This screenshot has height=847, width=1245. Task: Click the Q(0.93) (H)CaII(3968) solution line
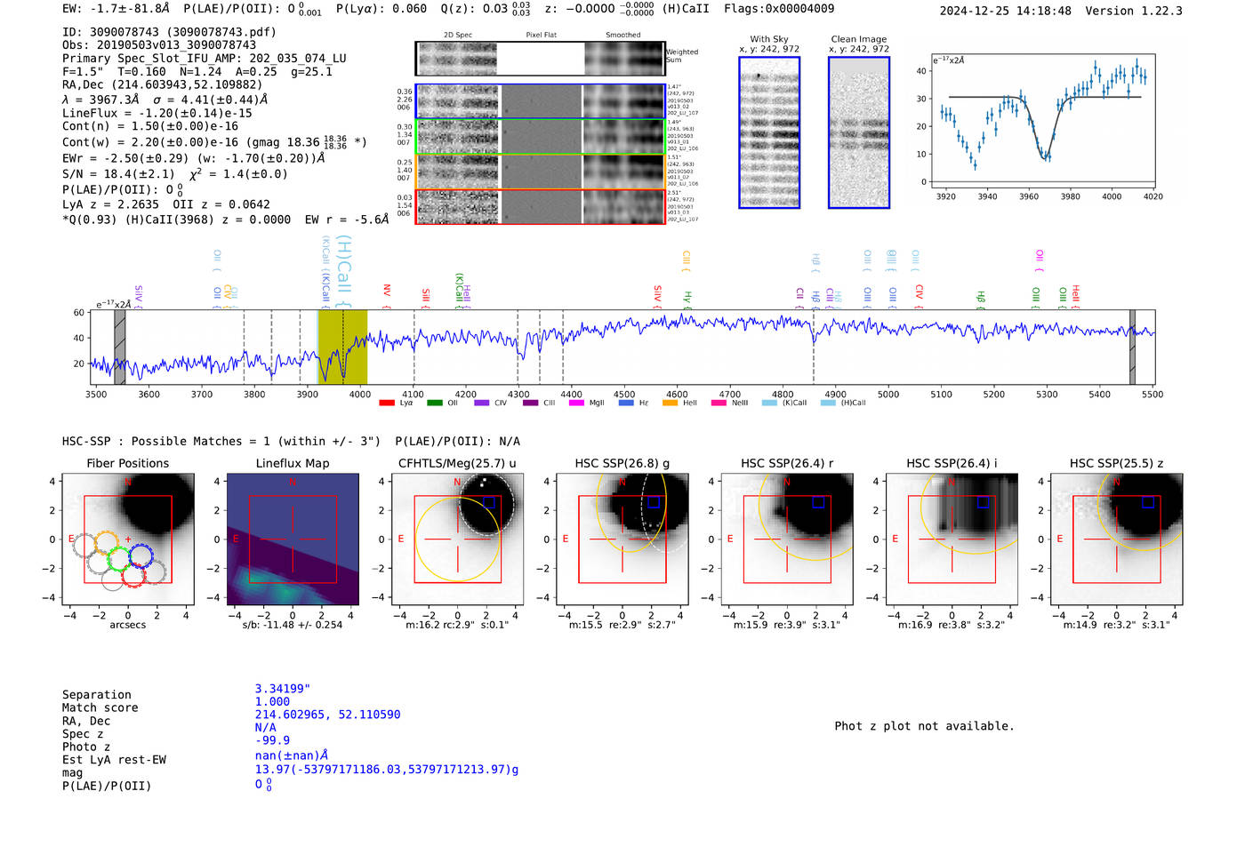[226, 220]
